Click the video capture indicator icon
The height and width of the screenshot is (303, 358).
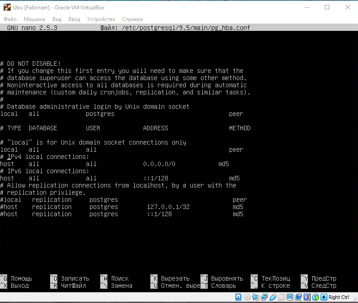[x=298, y=297]
